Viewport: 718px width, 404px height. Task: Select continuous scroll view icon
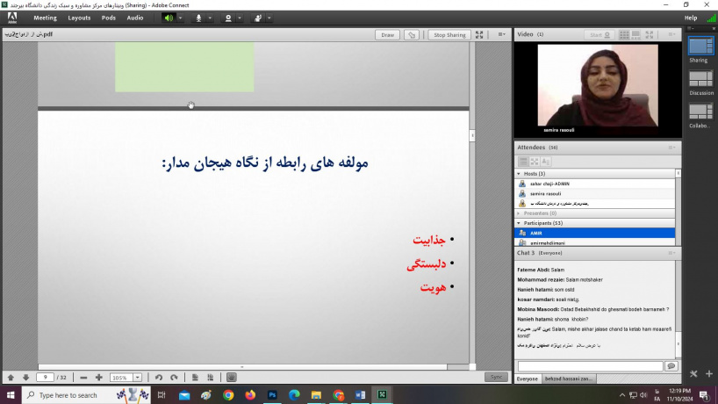pos(210,378)
